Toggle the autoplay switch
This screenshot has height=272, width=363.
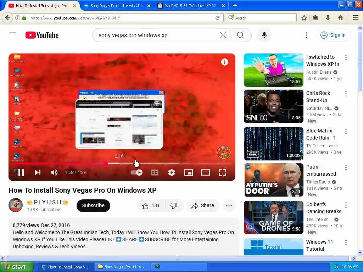[x=136, y=172]
